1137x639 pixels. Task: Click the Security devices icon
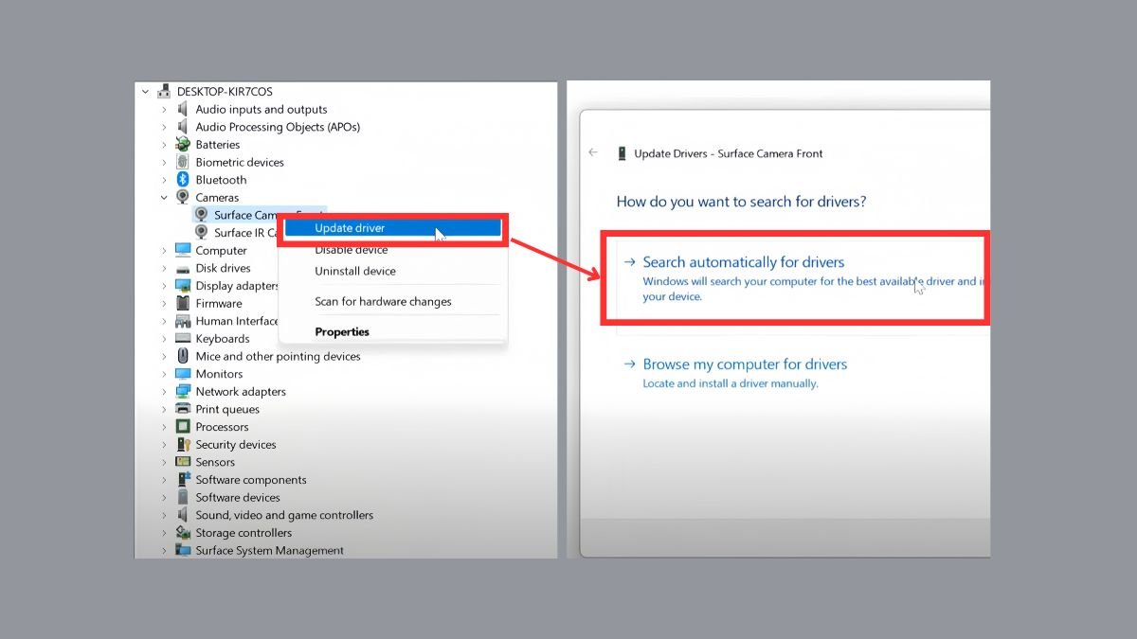[x=183, y=445]
